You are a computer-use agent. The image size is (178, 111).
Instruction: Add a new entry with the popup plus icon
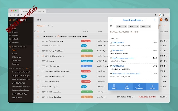pos(155,20)
